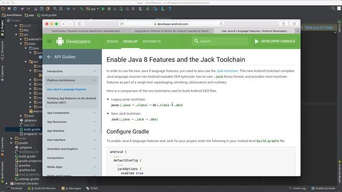This screenshot has width=342, height=192.
Task: Select gradlew.bat in project tree
Action: click(25, 170)
